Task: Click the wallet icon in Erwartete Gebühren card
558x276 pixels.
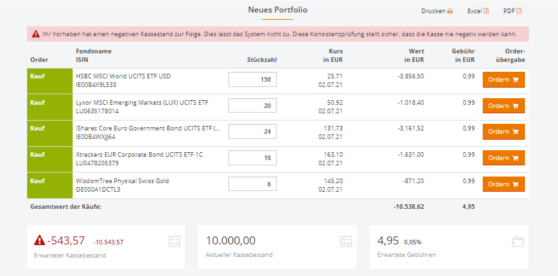Action: [517, 242]
